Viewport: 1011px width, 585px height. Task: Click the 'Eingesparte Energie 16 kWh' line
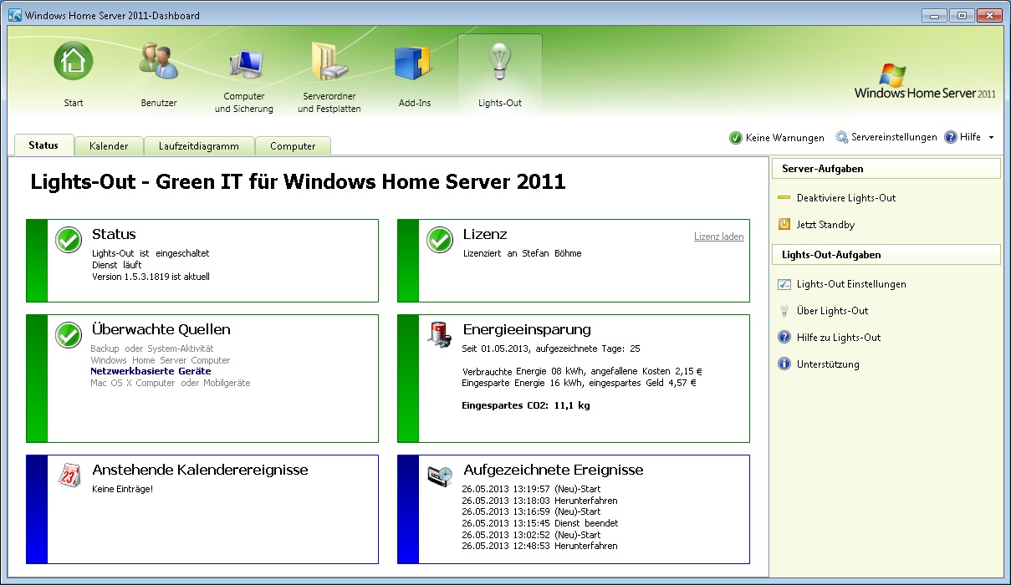579,383
